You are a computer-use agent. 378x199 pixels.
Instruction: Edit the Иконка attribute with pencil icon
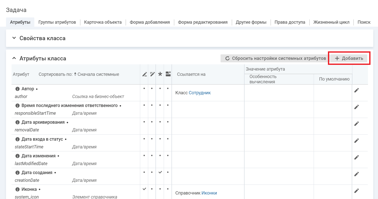click(x=356, y=191)
